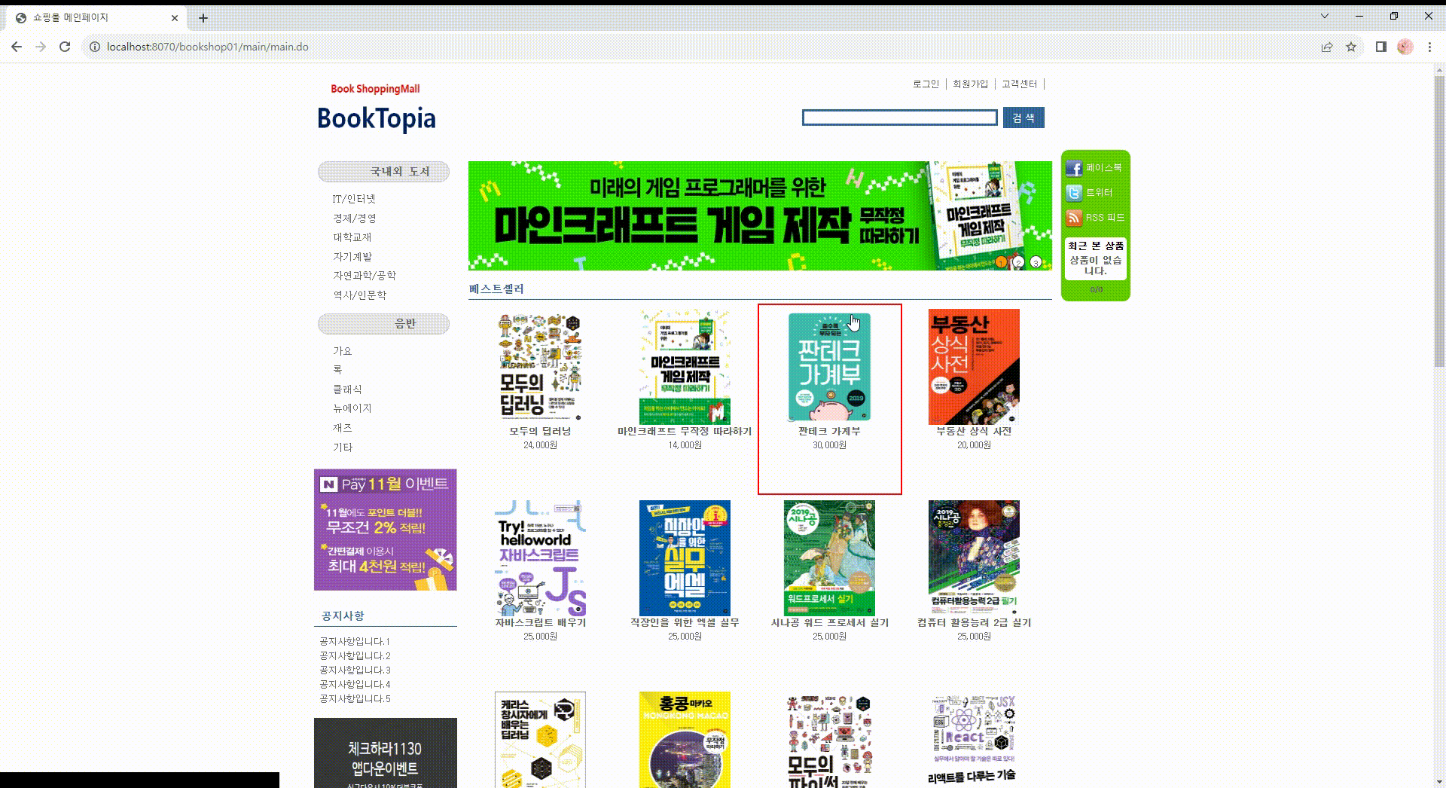Open the tab search chevron dropdown

pos(1324,15)
